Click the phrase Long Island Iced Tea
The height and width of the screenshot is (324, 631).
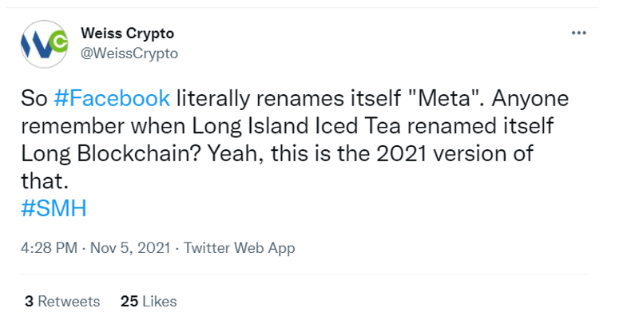click(x=296, y=126)
